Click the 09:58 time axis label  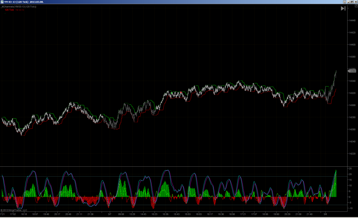tap(121, 214)
